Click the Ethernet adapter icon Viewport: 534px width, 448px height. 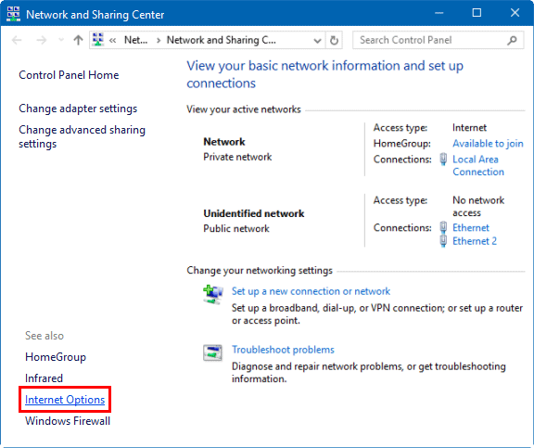pos(443,227)
